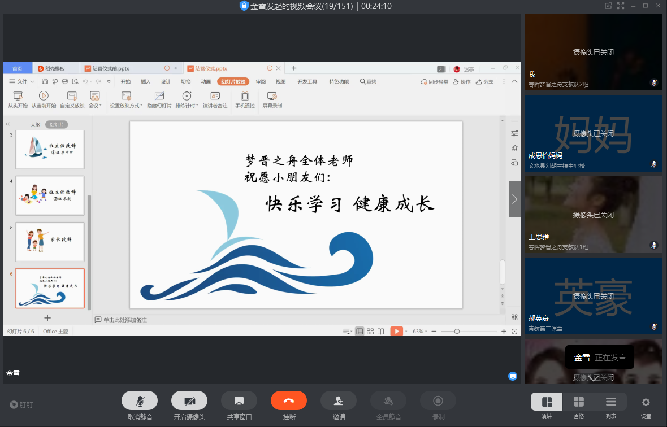
Task: Click the notes toggle icon in the status bar
Action: [x=347, y=332]
